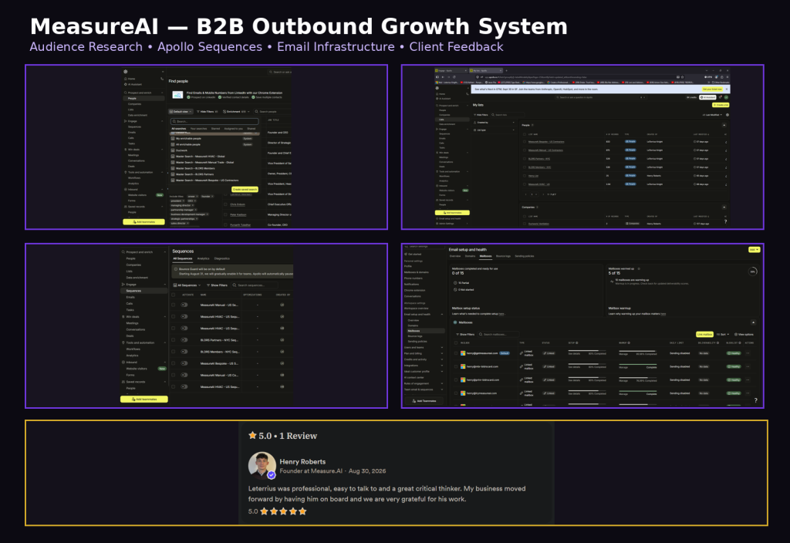Click 'Search mailboxes...' input field
This screenshot has height=543, width=790.
499,335
